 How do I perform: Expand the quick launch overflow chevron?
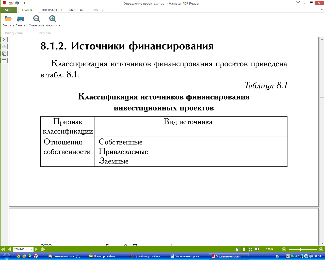click(x=42, y=255)
